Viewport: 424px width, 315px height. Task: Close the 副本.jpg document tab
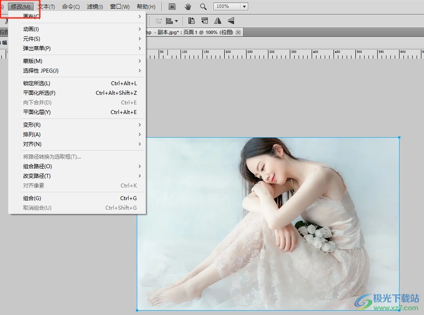pyautogui.click(x=238, y=32)
